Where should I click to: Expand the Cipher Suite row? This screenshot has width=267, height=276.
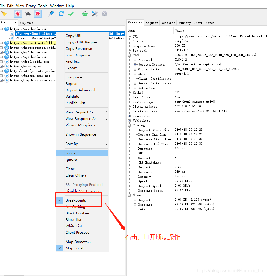tap(135, 69)
